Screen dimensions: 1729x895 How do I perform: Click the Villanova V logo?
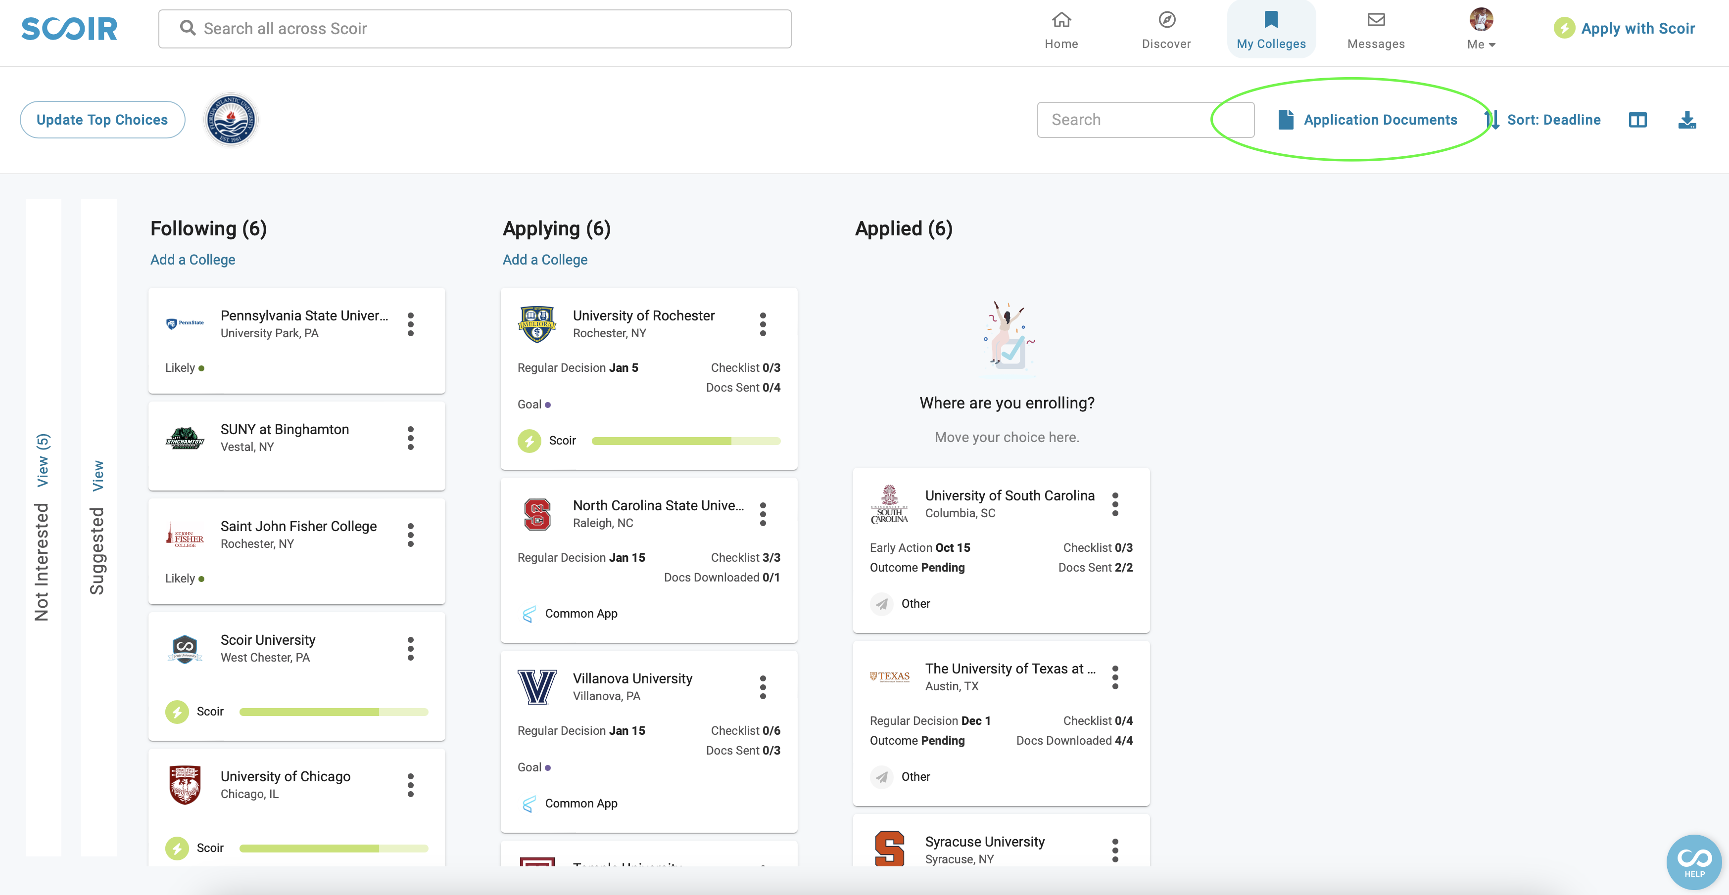[537, 687]
